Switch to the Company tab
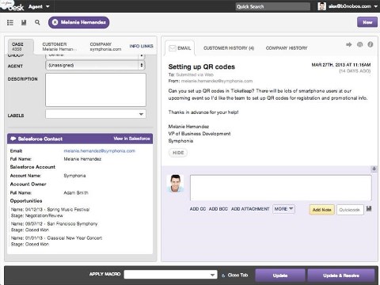 coord(105,47)
